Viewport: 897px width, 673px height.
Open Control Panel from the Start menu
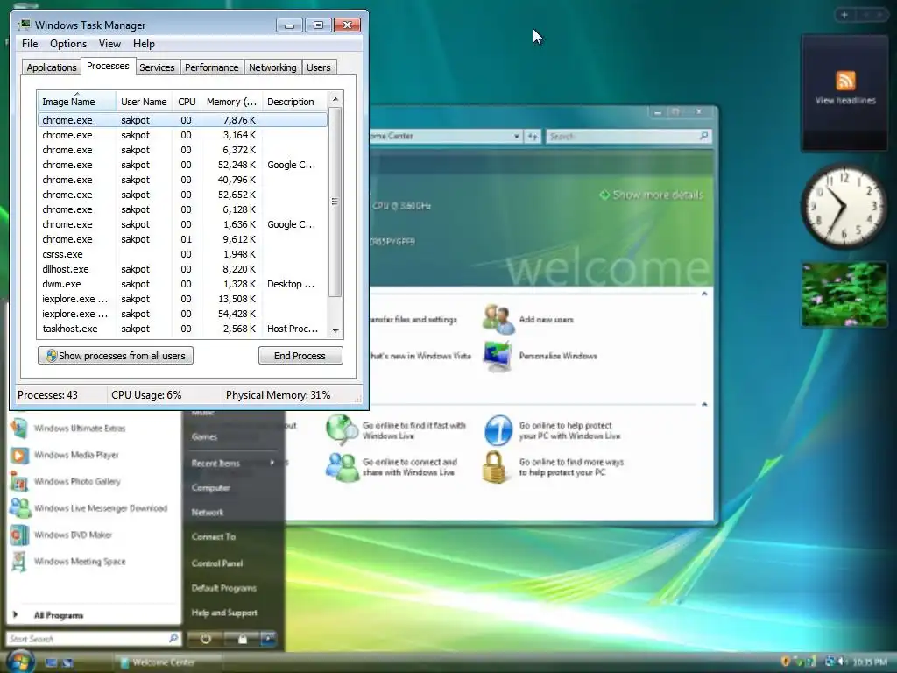point(217,563)
